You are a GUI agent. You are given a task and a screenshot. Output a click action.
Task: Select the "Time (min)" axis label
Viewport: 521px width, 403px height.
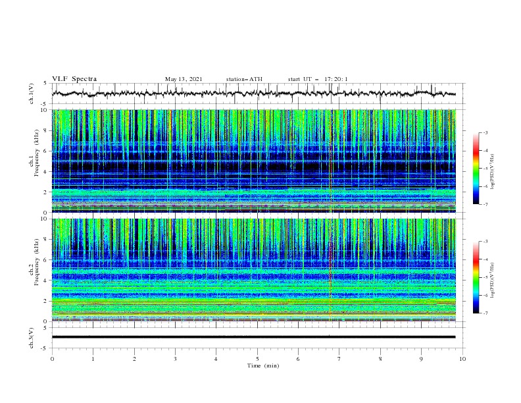pos(263,365)
